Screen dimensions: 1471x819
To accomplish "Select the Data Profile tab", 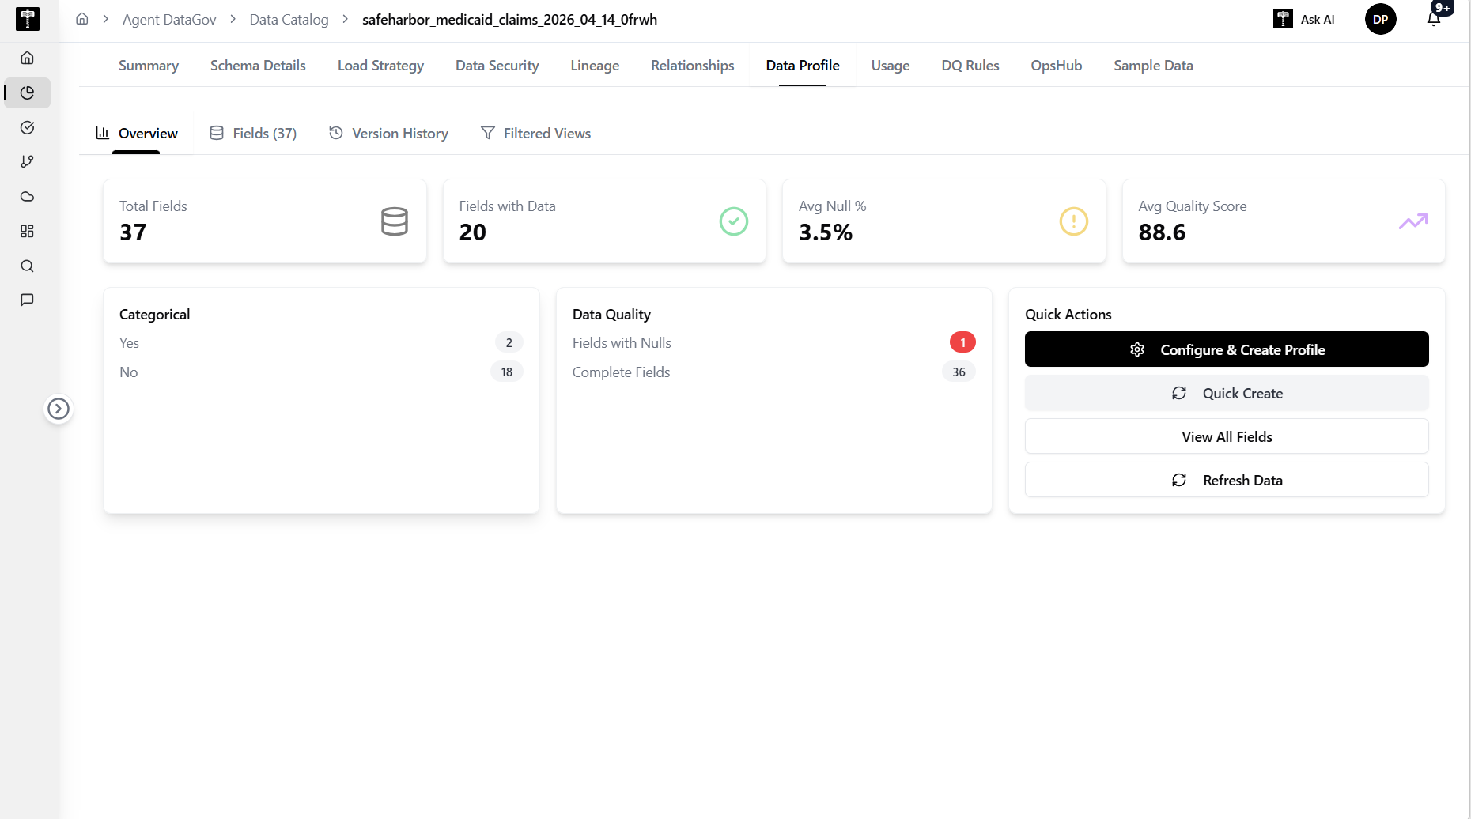I will click(803, 66).
